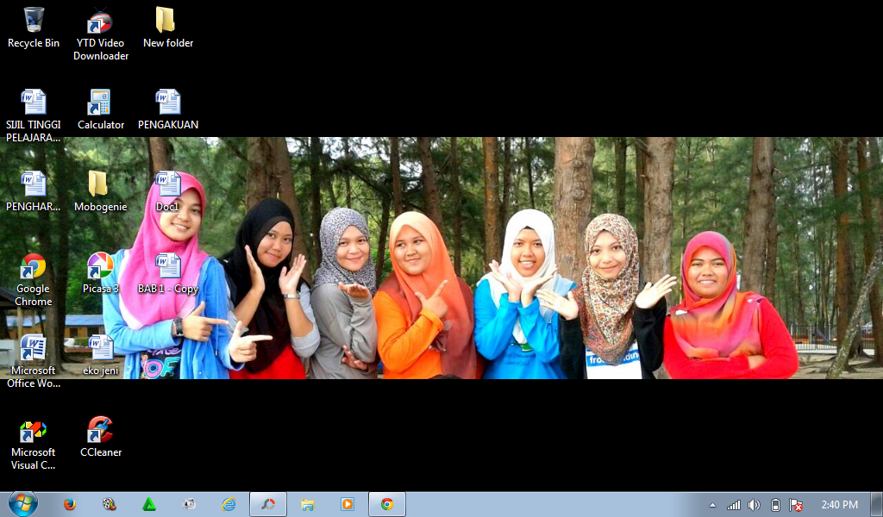Select the New folder icon
The height and width of the screenshot is (517, 883).
168,27
